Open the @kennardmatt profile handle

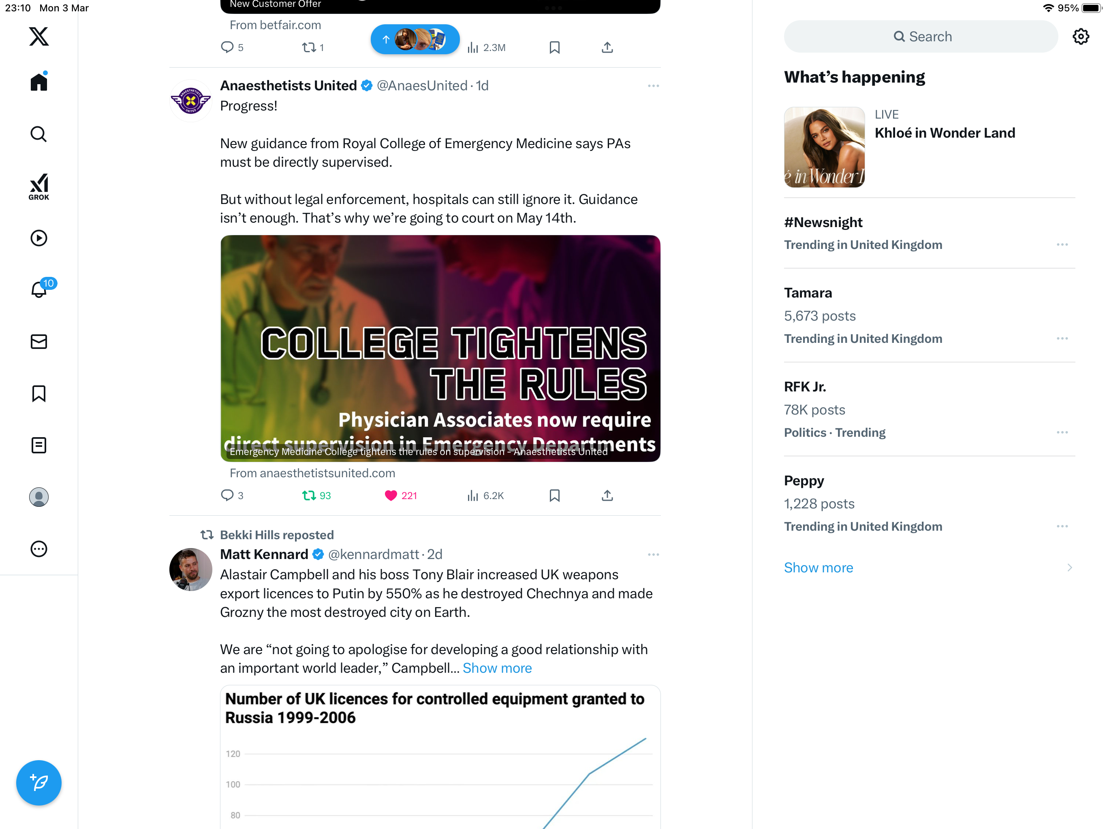point(373,554)
